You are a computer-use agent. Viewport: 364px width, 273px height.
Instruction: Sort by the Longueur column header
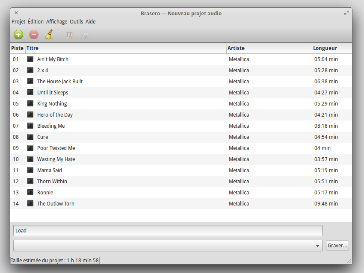point(332,48)
